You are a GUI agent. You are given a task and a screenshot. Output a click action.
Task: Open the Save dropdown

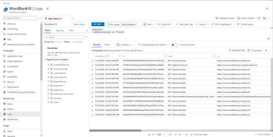pos(149,24)
